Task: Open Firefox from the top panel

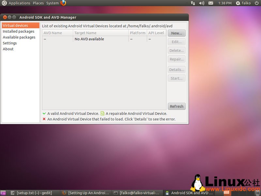Action: 62,3
